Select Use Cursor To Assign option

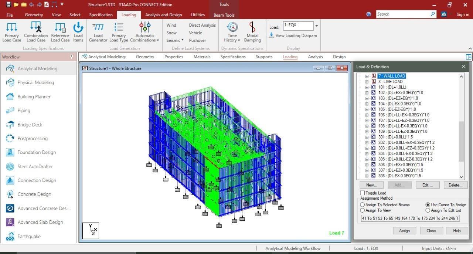click(428, 205)
